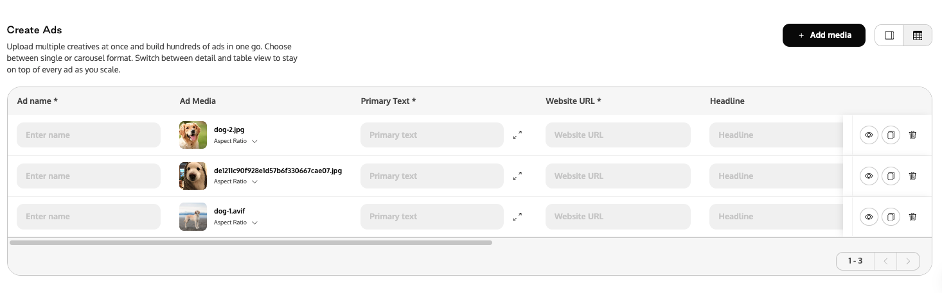Click the horizontal table scrollbar
This screenshot has width=942, height=293.
(251, 243)
